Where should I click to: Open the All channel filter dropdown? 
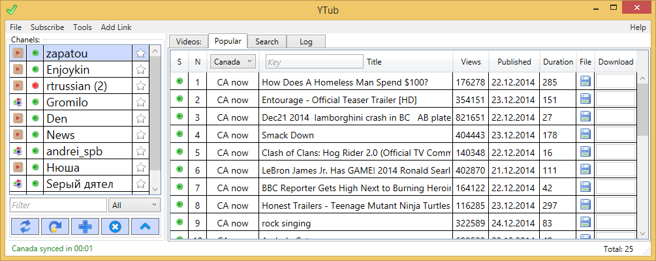[134, 205]
